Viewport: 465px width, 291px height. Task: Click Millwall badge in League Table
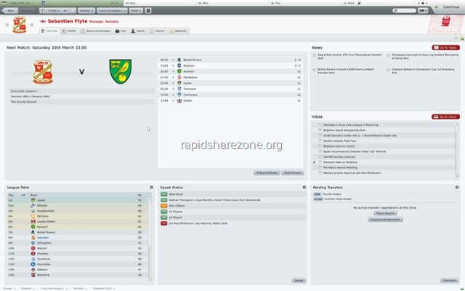point(33,205)
